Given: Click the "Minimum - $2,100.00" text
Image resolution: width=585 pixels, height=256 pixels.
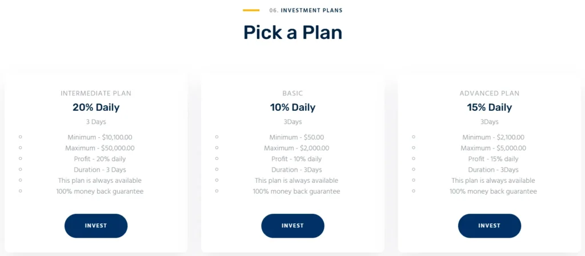Looking at the screenshot, I should (493, 137).
